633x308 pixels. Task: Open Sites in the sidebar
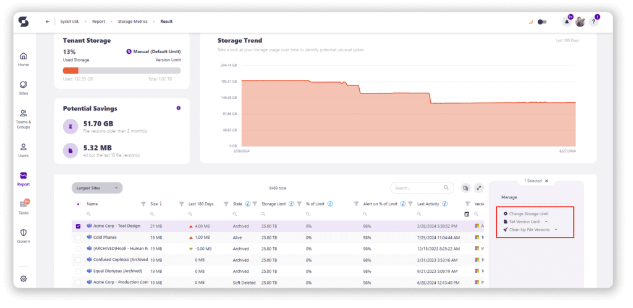pos(23,88)
